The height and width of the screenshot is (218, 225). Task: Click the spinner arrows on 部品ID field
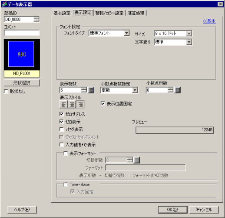pos(36,19)
